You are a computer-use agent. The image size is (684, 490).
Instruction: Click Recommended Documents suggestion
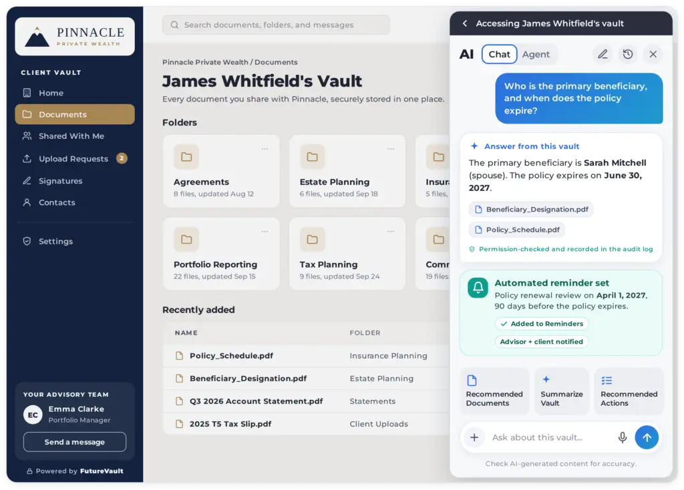[x=494, y=391]
